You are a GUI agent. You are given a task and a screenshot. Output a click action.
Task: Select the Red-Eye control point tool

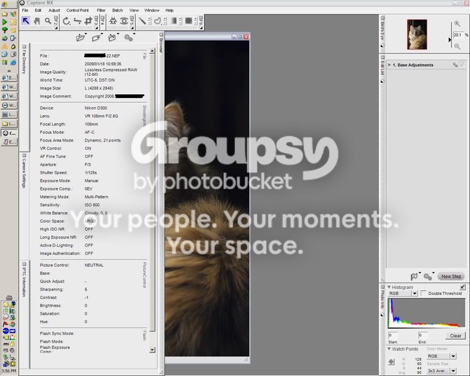point(124,21)
